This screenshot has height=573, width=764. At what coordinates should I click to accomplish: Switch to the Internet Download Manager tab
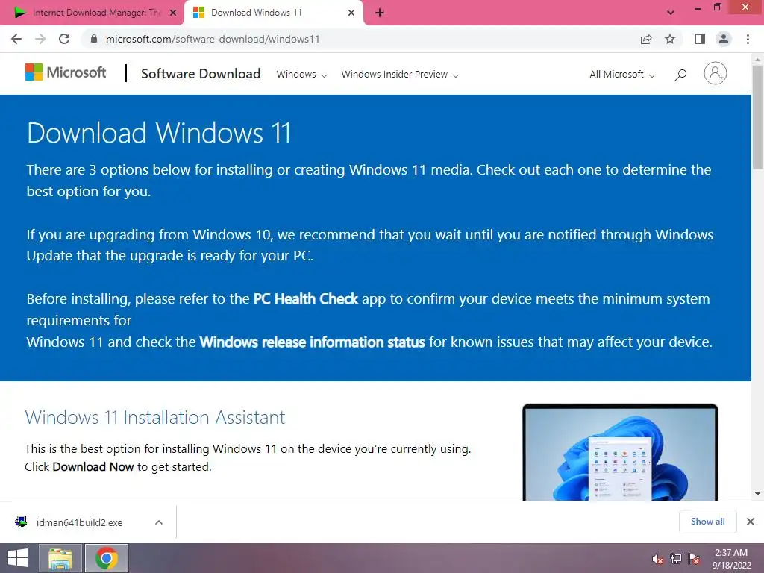(91, 13)
